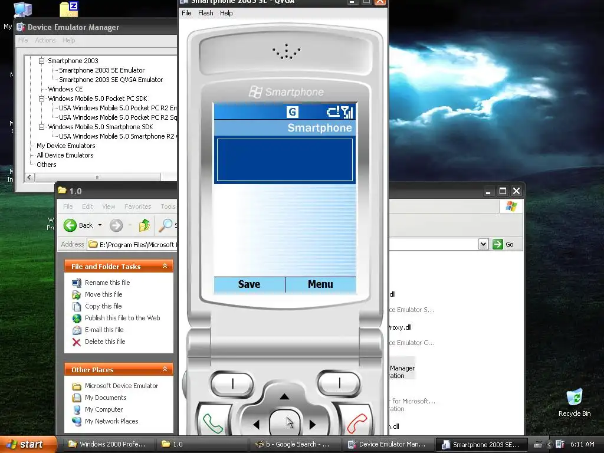Viewport: 604px width, 453px height.
Task: Click the GPRS 'G' indicator icon on phone status bar
Action: pyautogui.click(x=293, y=111)
